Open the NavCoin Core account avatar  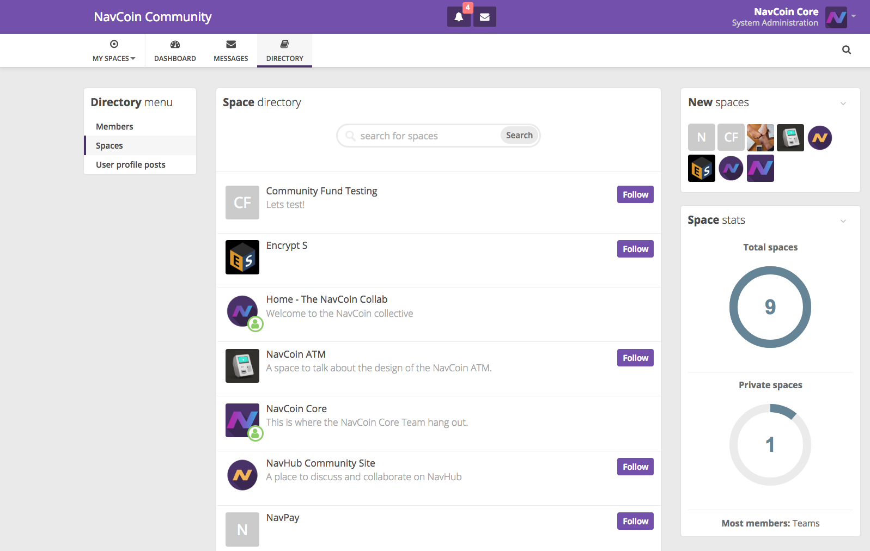(x=836, y=17)
